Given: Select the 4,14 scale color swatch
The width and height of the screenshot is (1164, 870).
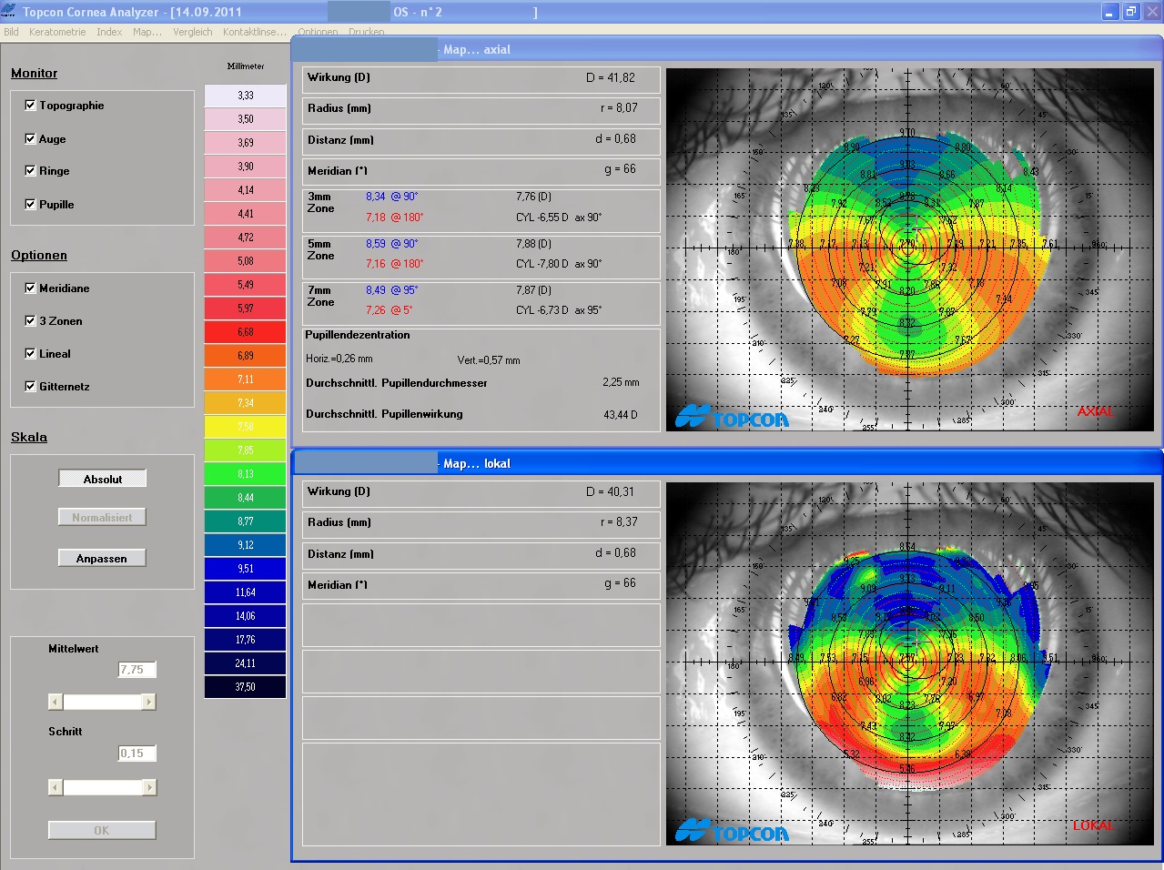Looking at the screenshot, I should pyautogui.click(x=246, y=190).
